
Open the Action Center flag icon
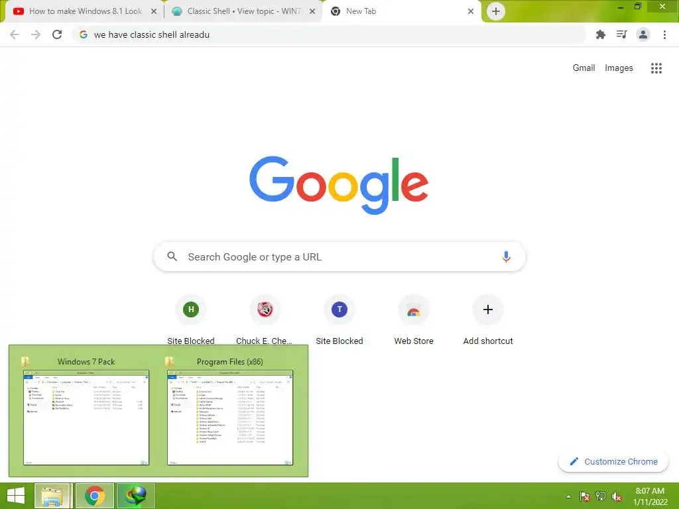(x=585, y=496)
